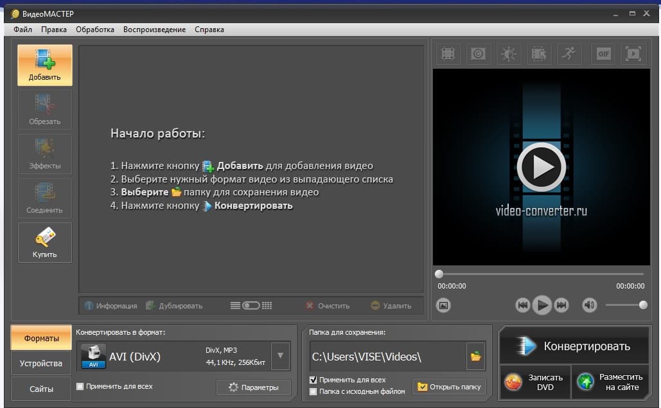Take a snapshot with the screenshot icon
The image size is (661, 408).
[443, 305]
